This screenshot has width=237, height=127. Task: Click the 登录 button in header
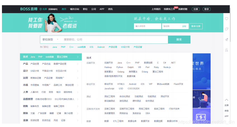(207, 9)
